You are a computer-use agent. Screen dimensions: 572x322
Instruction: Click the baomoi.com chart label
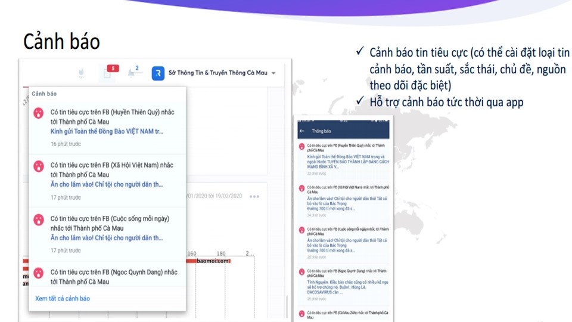point(213,261)
